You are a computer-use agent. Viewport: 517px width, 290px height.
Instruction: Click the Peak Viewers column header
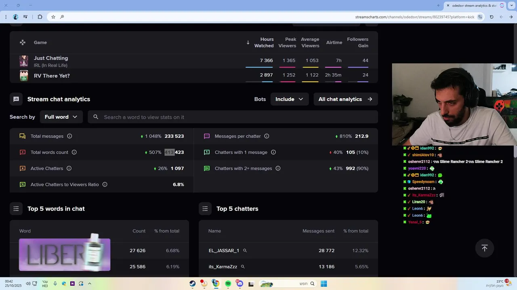pyautogui.click(x=287, y=42)
